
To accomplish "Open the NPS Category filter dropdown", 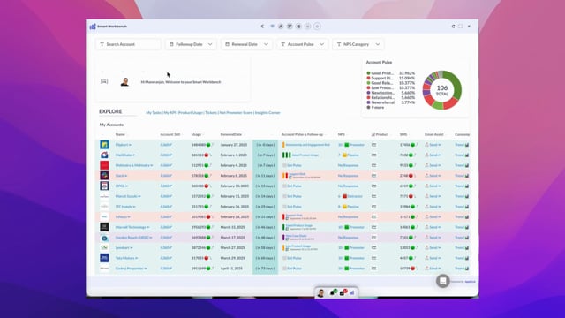I will coord(358,44).
